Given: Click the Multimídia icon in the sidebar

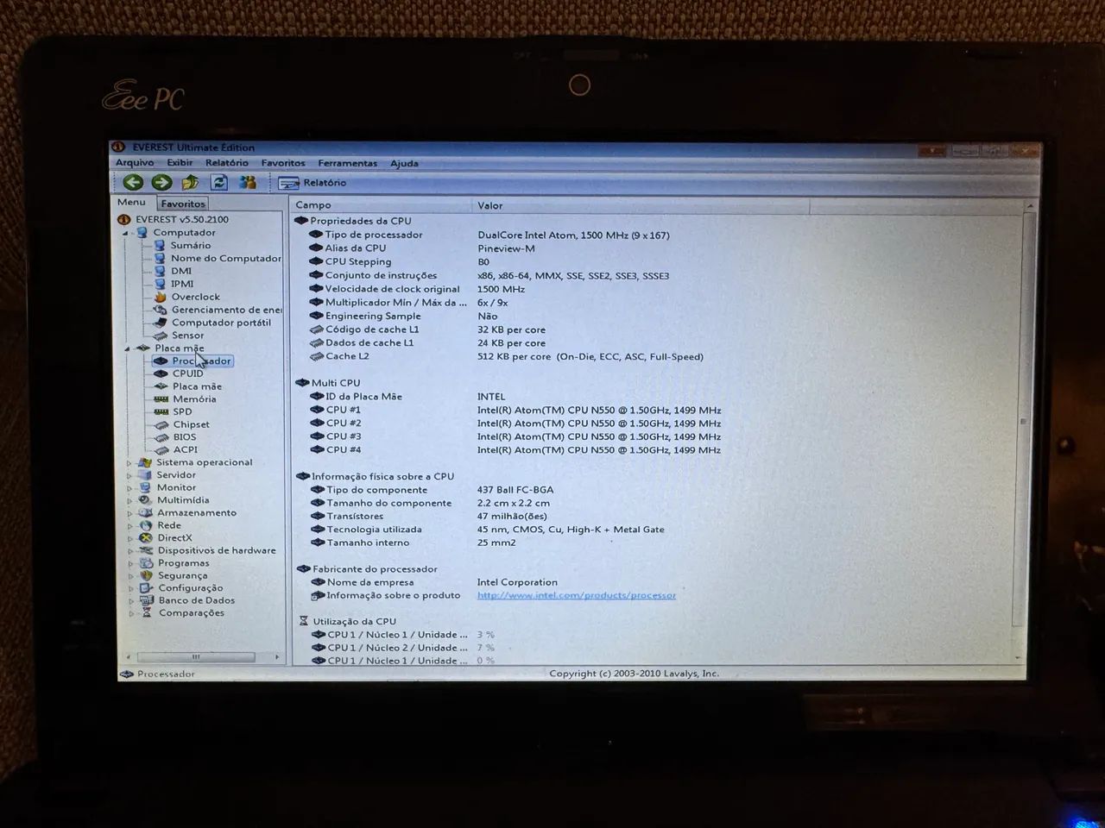Looking at the screenshot, I should (x=145, y=499).
